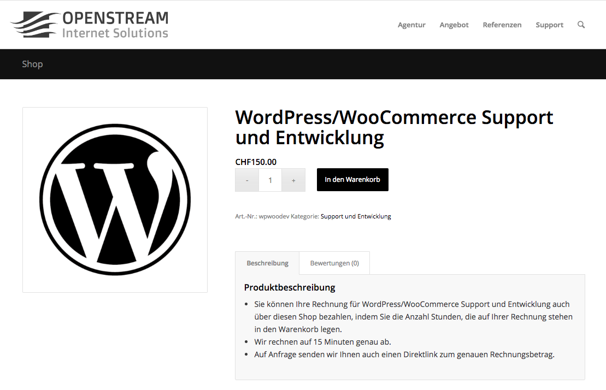Click bullet 'Auf Anfrage senden wir Ihnen'
Screen dimensions: 606x390
pyautogui.click(x=404, y=354)
